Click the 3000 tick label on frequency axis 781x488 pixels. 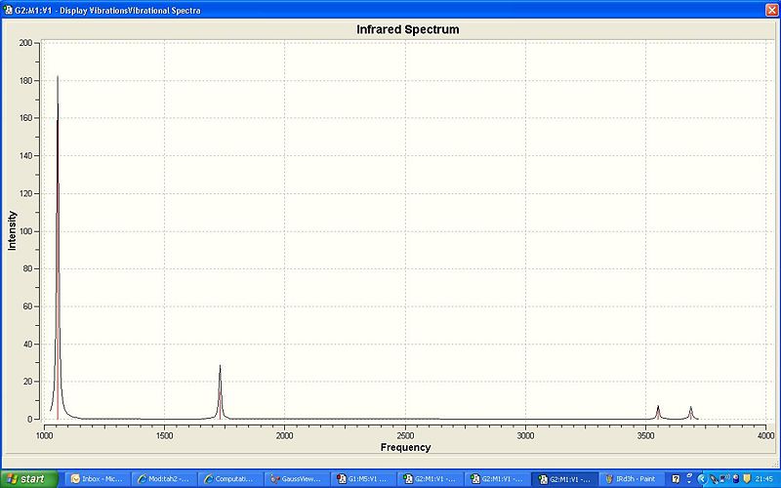[x=525, y=435]
